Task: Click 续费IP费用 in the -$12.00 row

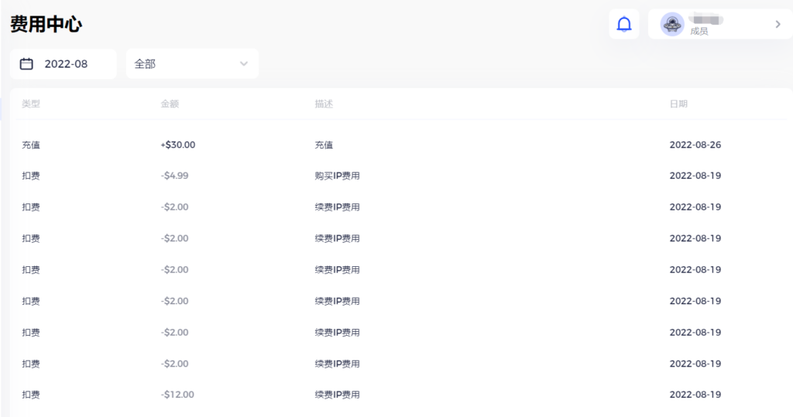Action: point(337,395)
